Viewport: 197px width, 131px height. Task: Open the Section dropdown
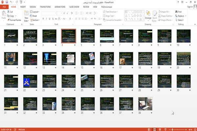coord(35,20)
